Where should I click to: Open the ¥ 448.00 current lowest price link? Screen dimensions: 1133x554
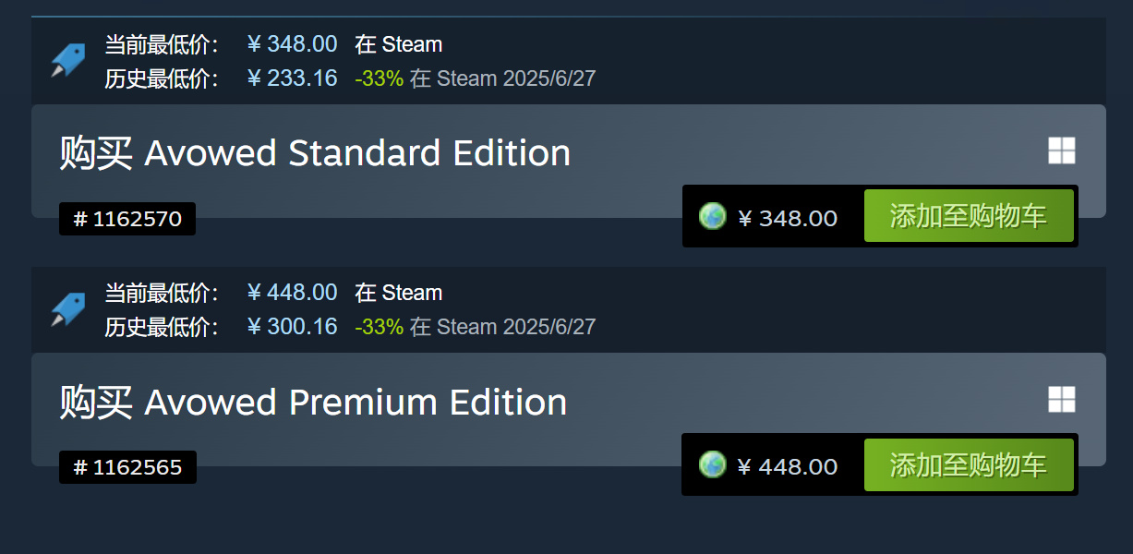293,293
